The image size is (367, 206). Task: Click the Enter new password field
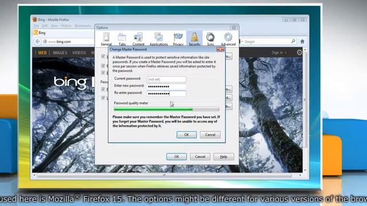(x=166, y=86)
